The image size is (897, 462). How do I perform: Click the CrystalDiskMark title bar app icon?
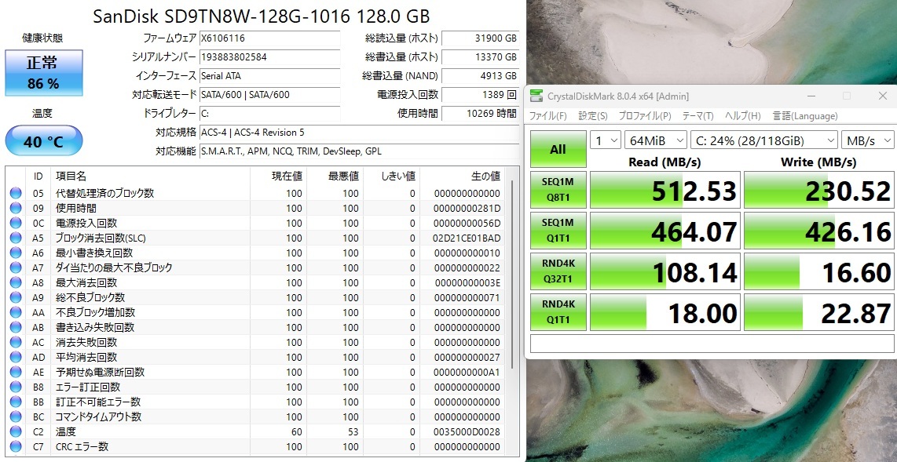pyautogui.click(x=536, y=96)
